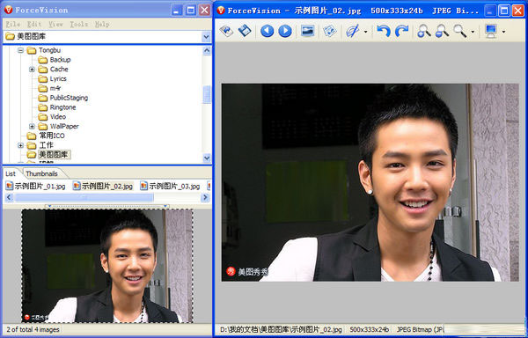Open the 美图图库 folder path combo box

pyautogui.click(x=107, y=37)
